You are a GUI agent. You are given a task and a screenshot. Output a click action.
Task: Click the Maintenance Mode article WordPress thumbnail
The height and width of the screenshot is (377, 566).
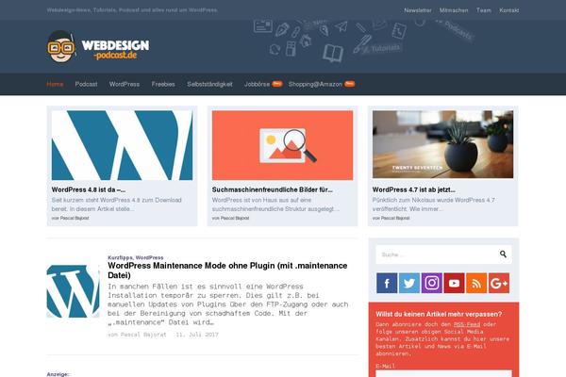tap(73, 291)
